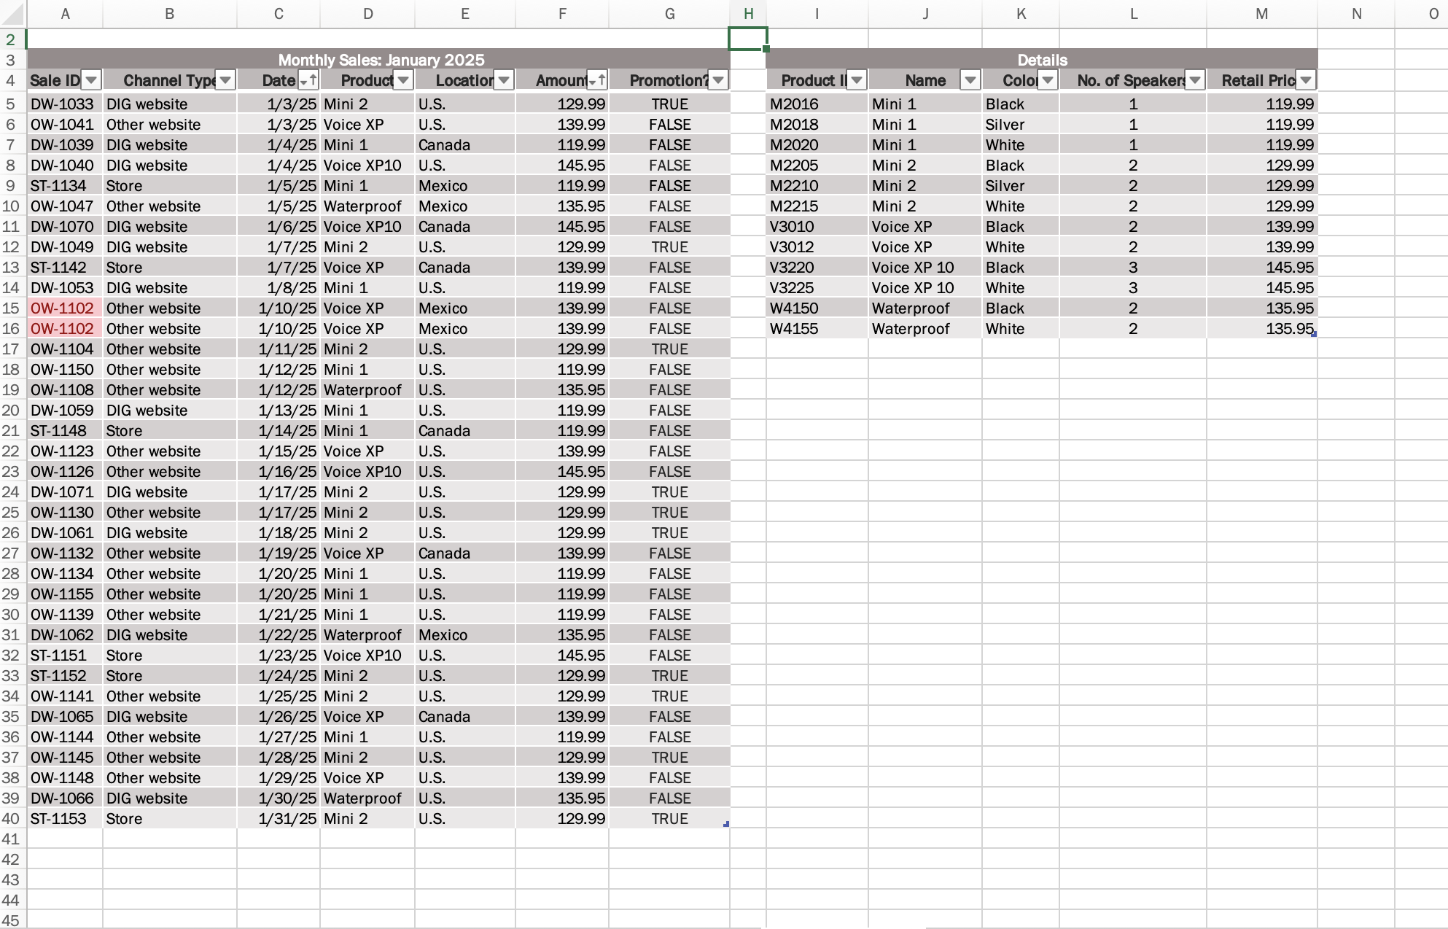This screenshot has height=929, width=1448.
Task: Open the Sale ID filter dropdown
Action: point(91,80)
